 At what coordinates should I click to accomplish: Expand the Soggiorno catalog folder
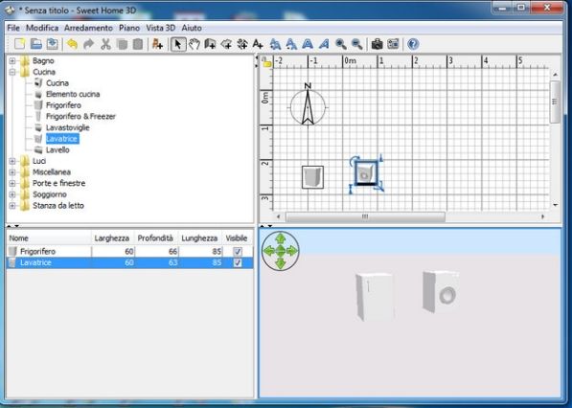(12, 194)
